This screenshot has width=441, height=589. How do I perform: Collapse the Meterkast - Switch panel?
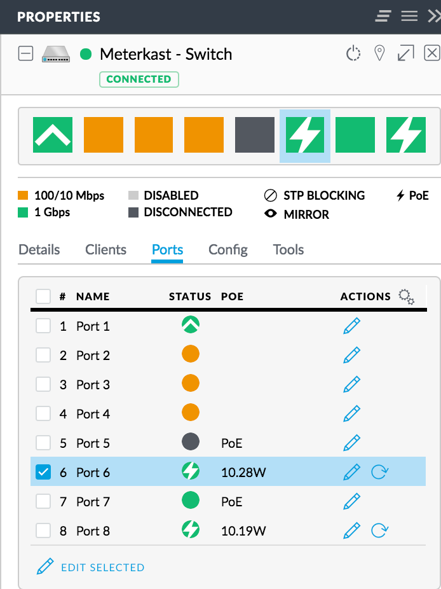25,53
